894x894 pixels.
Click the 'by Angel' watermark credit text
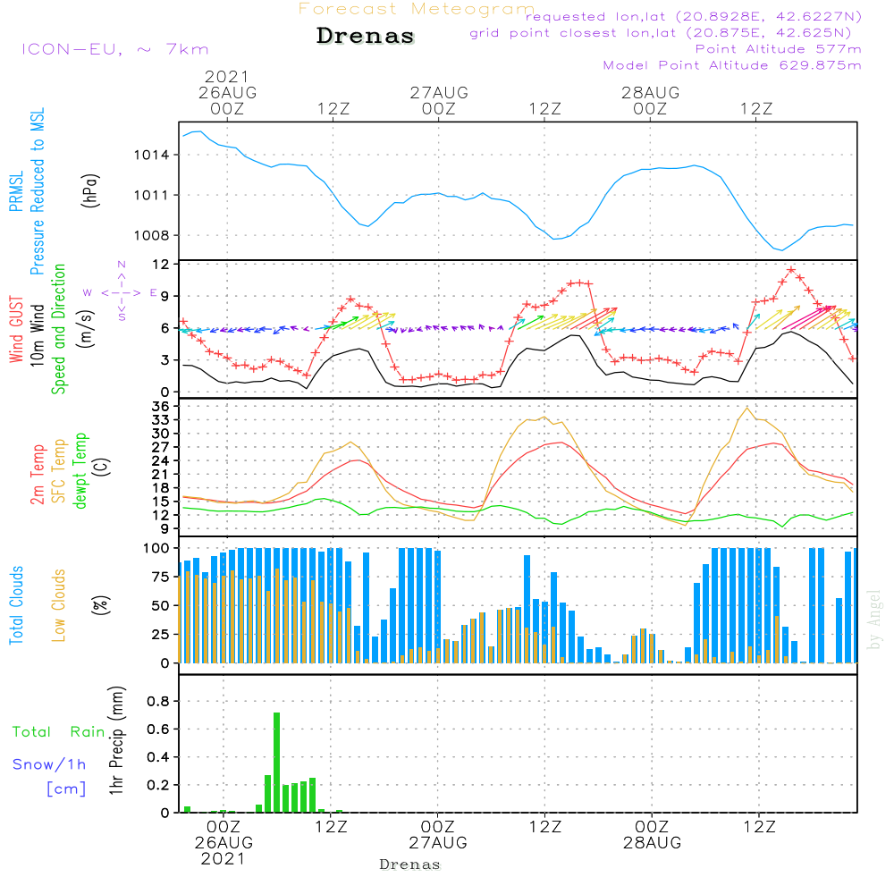coord(874,620)
